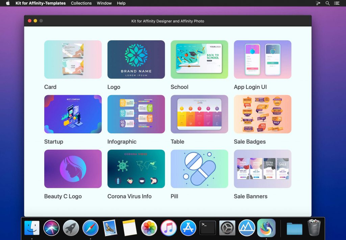This screenshot has height=240, width=346.
Task: Open the Photos app in the Dock
Action: point(149,228)
